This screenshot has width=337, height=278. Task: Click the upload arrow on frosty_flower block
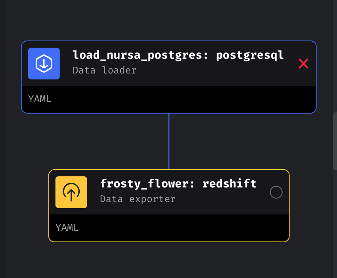point(71,192)
